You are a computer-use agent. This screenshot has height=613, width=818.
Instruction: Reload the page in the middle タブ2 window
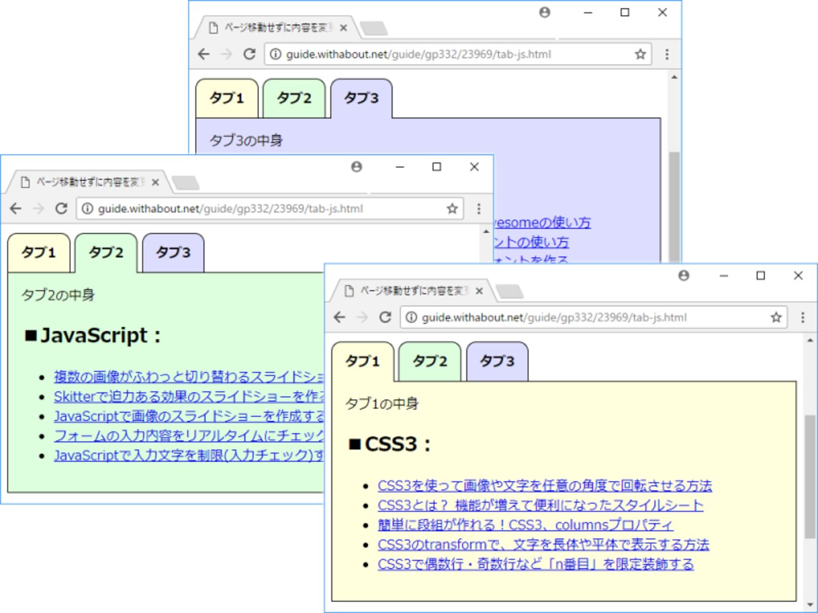click(61, 208)
